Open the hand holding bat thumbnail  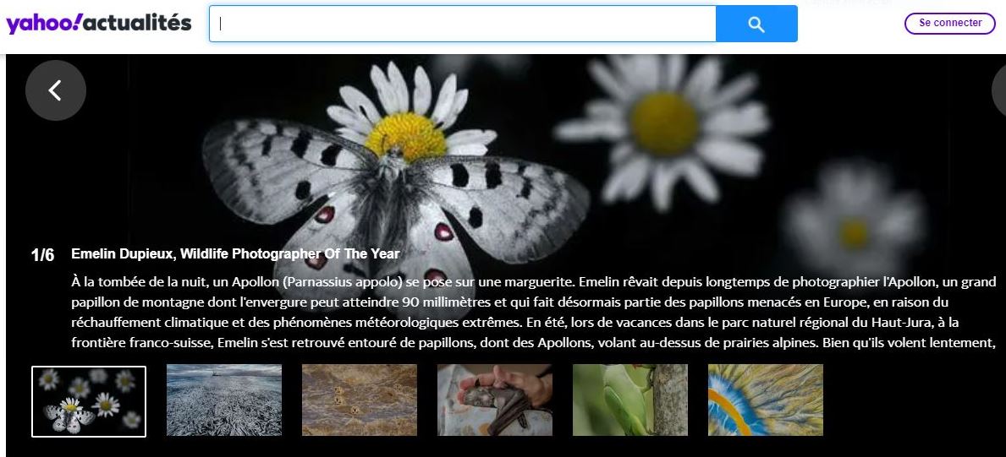[495, 400]
